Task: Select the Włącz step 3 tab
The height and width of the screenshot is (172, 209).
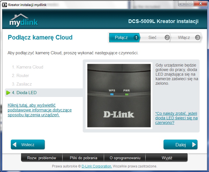Action: pos(186,38)
